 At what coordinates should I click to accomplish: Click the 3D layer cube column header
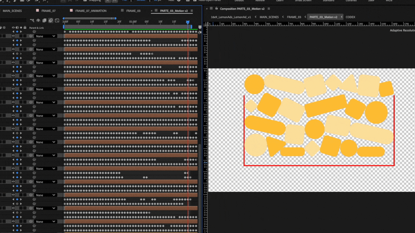4,28
